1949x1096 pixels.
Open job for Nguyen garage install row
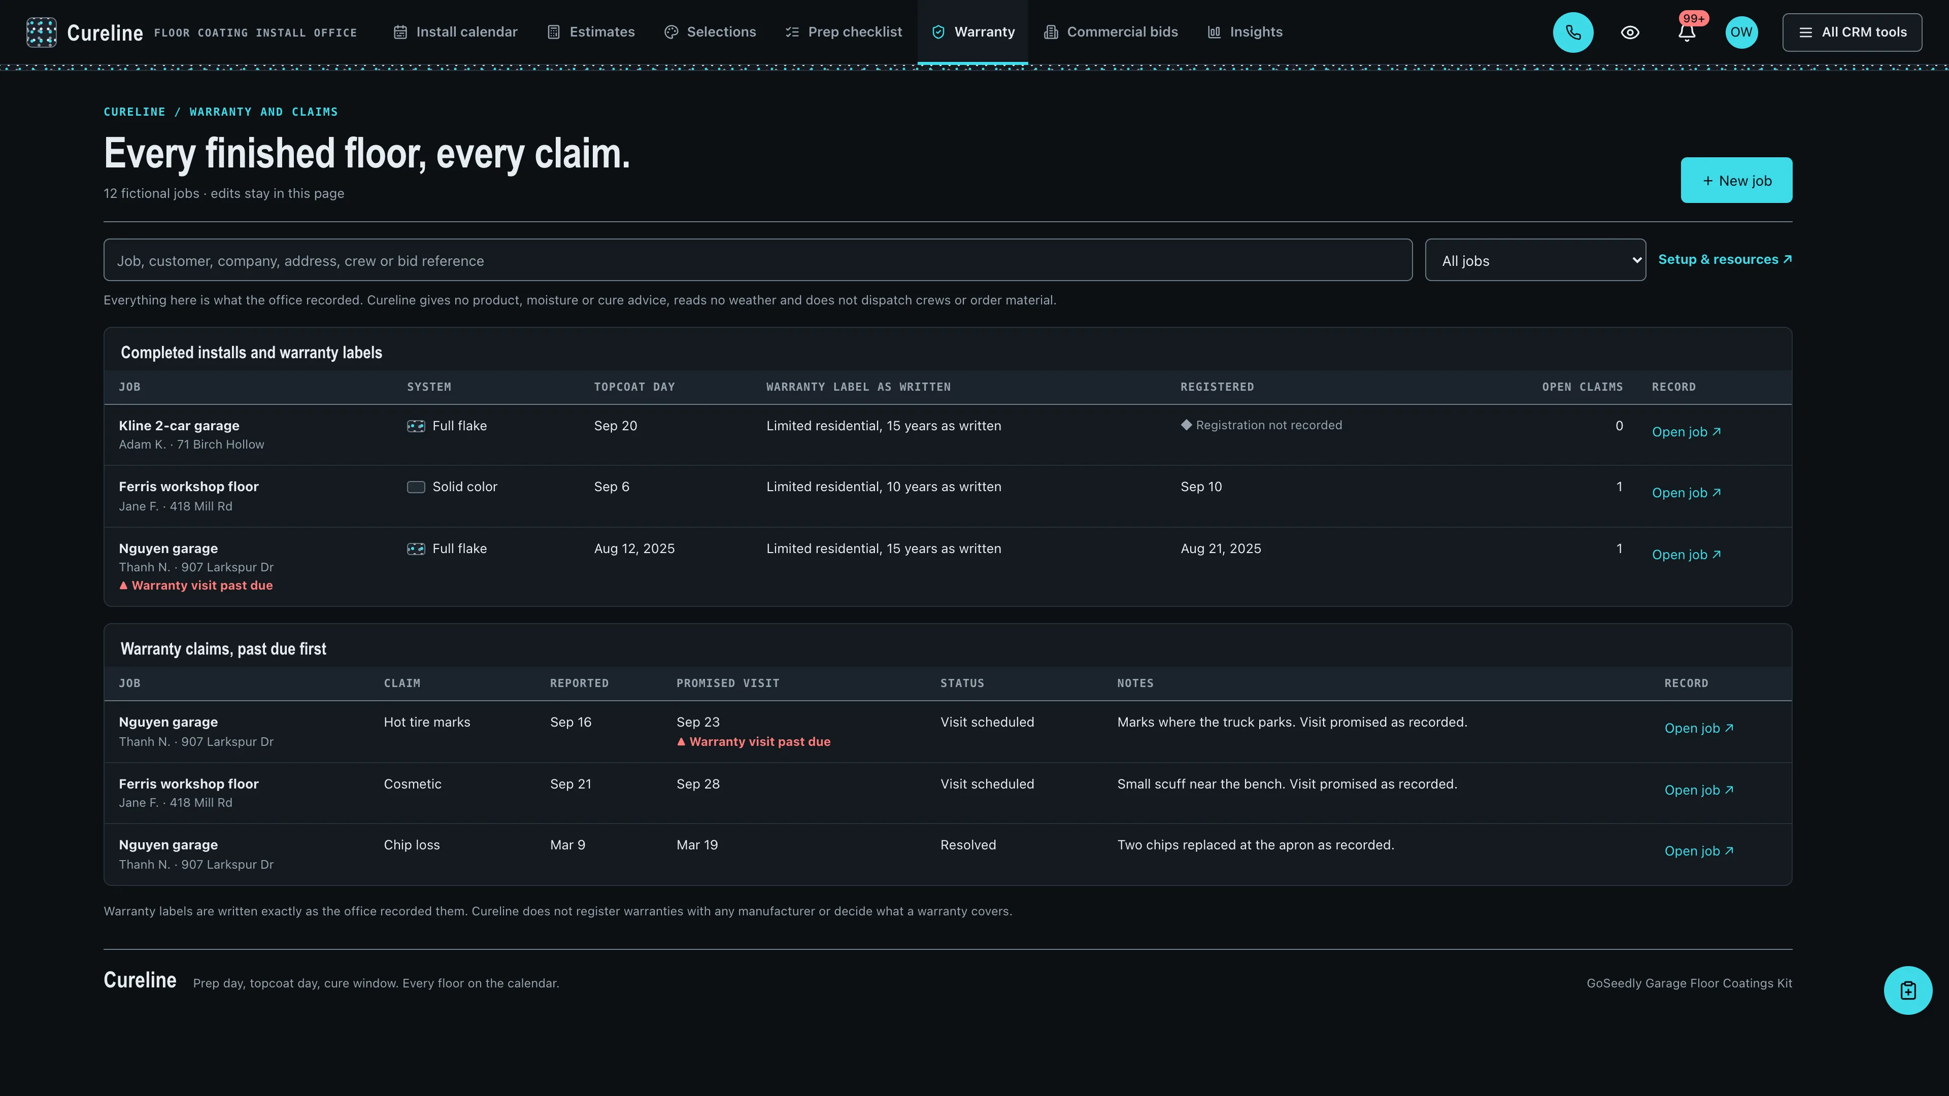coord(1687,555)
